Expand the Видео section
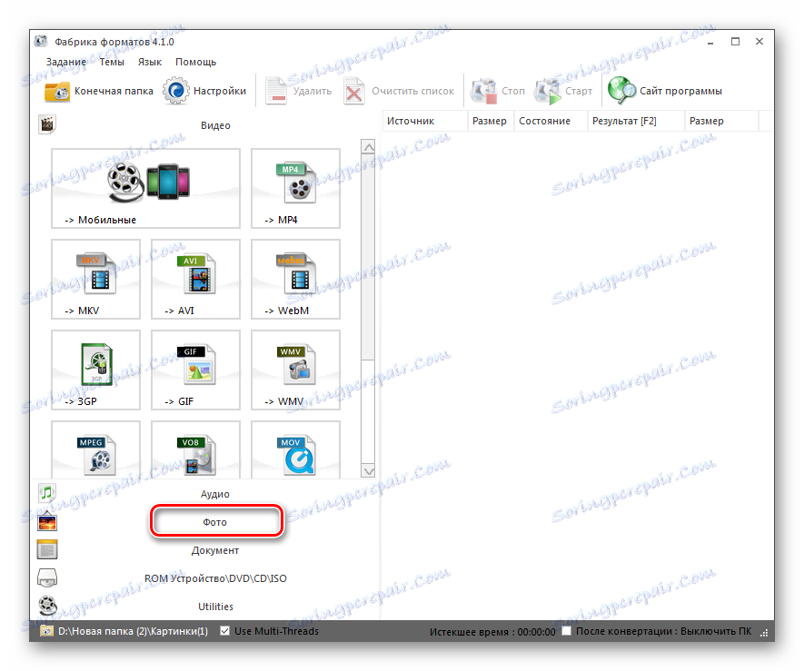Viewport: 804px width, 671px height. click(x=215, y=125)
